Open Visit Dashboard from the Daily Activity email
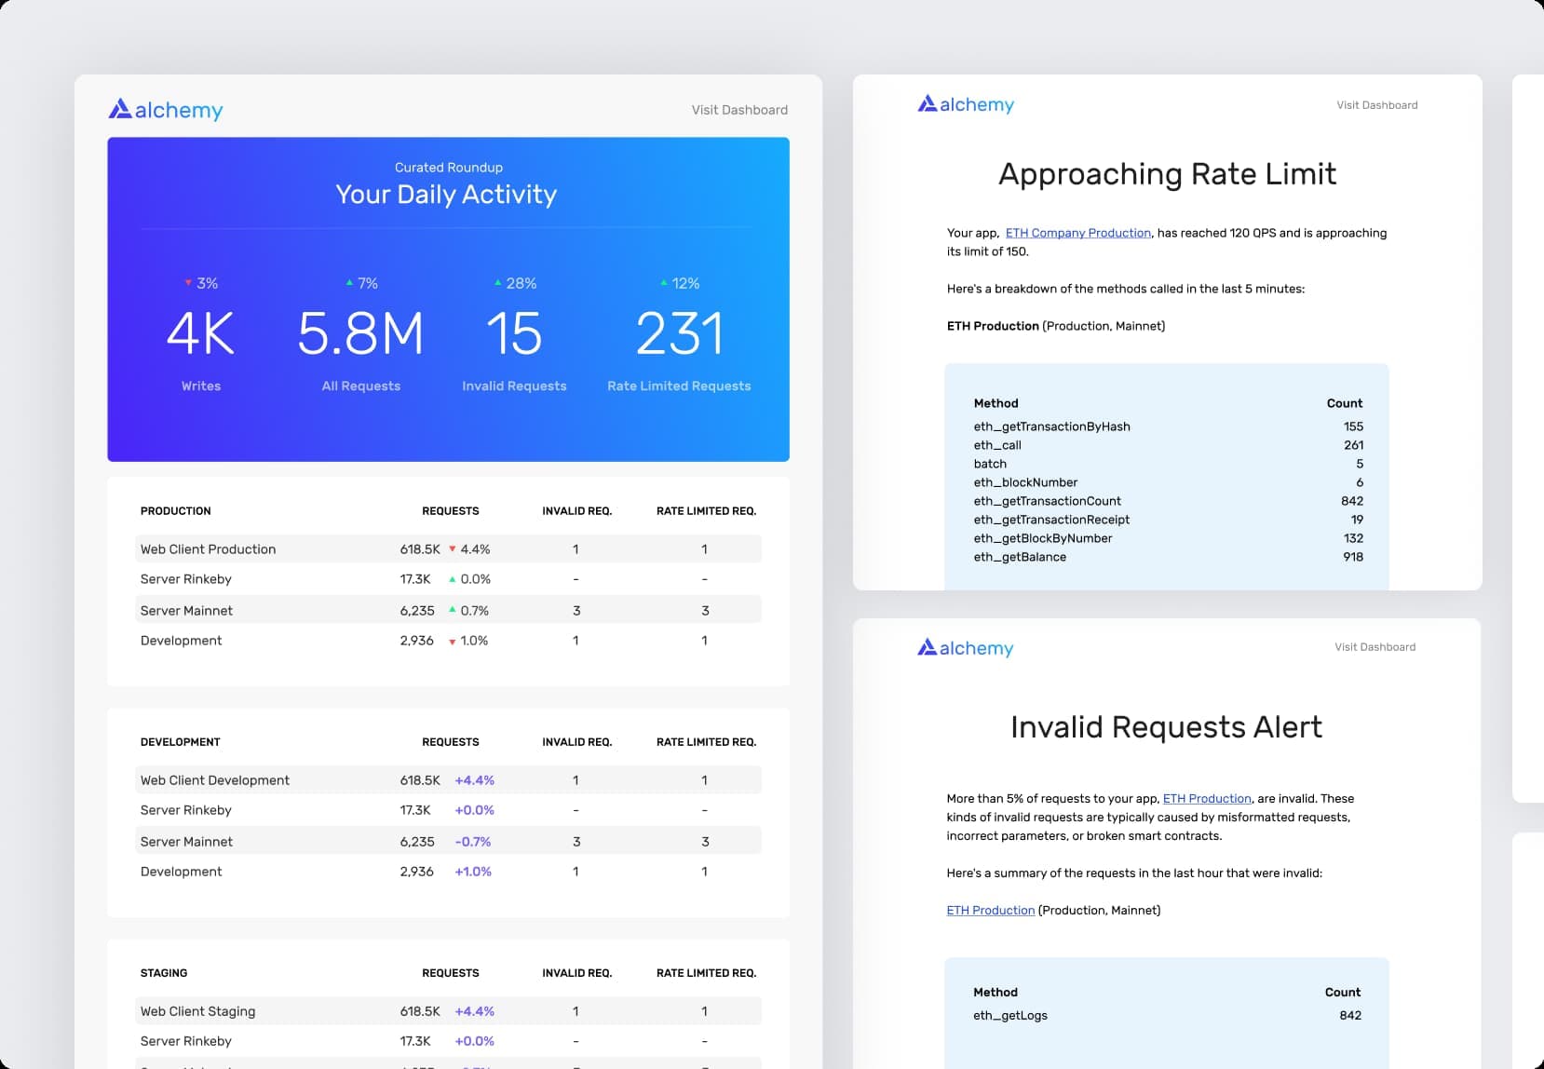The height and width of the screenshot is (1069, 1544). (738, 109)
